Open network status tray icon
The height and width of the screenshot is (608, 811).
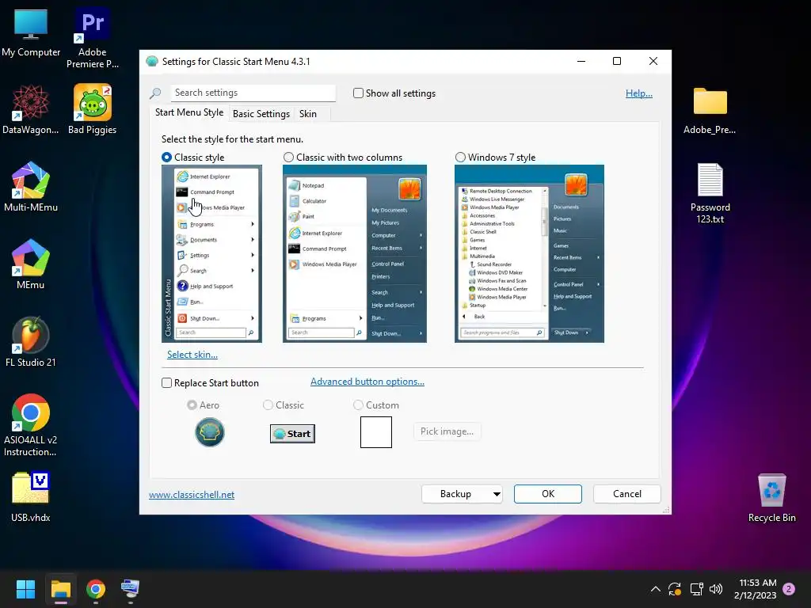pos(696,589)
